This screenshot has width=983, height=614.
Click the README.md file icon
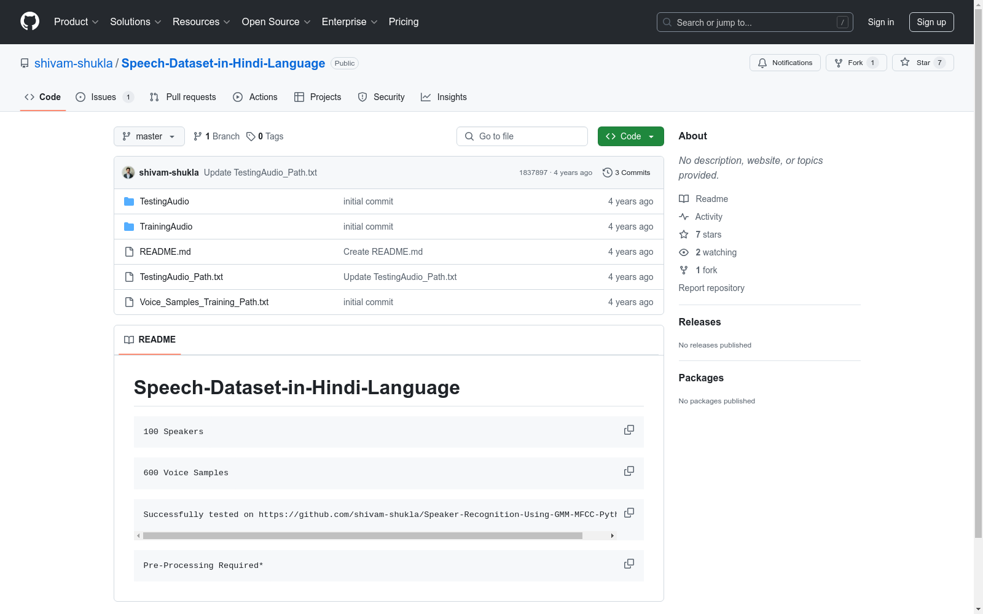(x=129, y=252)
